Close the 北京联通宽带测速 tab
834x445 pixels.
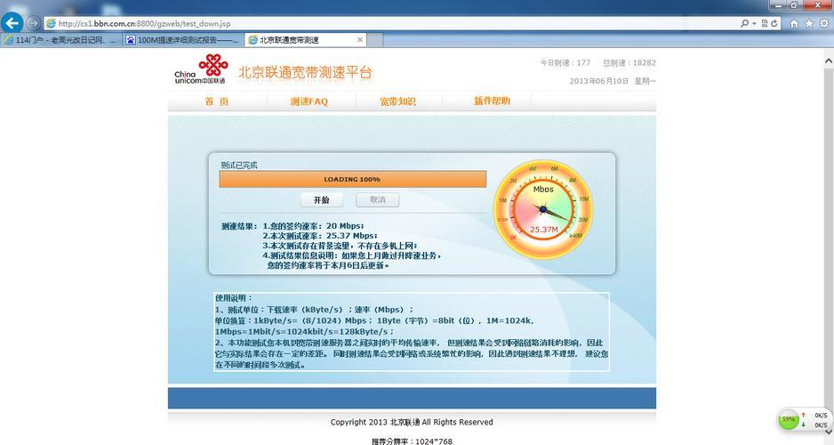tap(360, 40)
